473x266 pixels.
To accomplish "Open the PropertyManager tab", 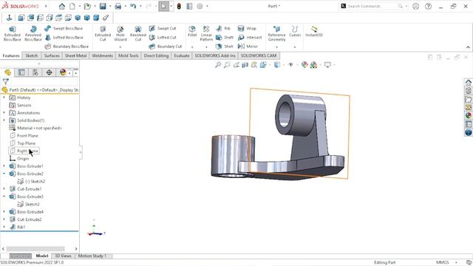I will 21,72.
